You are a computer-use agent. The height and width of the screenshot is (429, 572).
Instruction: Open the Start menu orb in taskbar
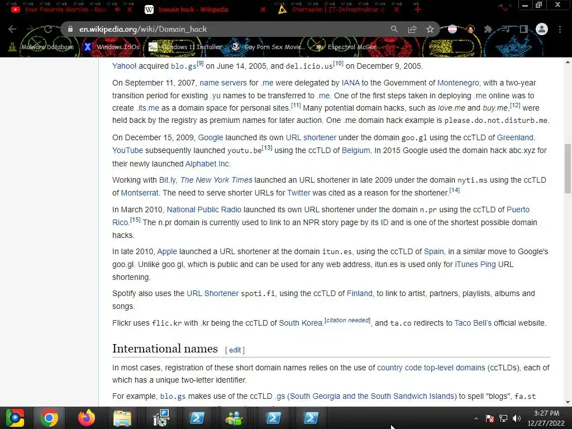(x=15, y=418)
